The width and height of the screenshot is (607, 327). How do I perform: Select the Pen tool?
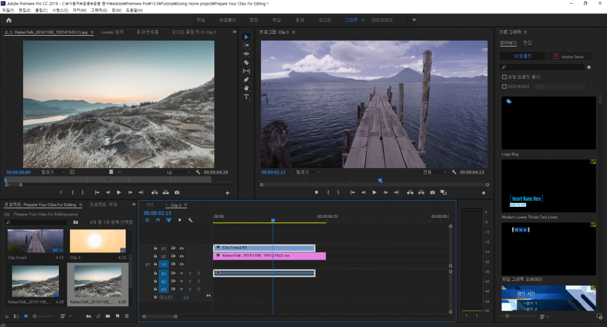(246, 79)
